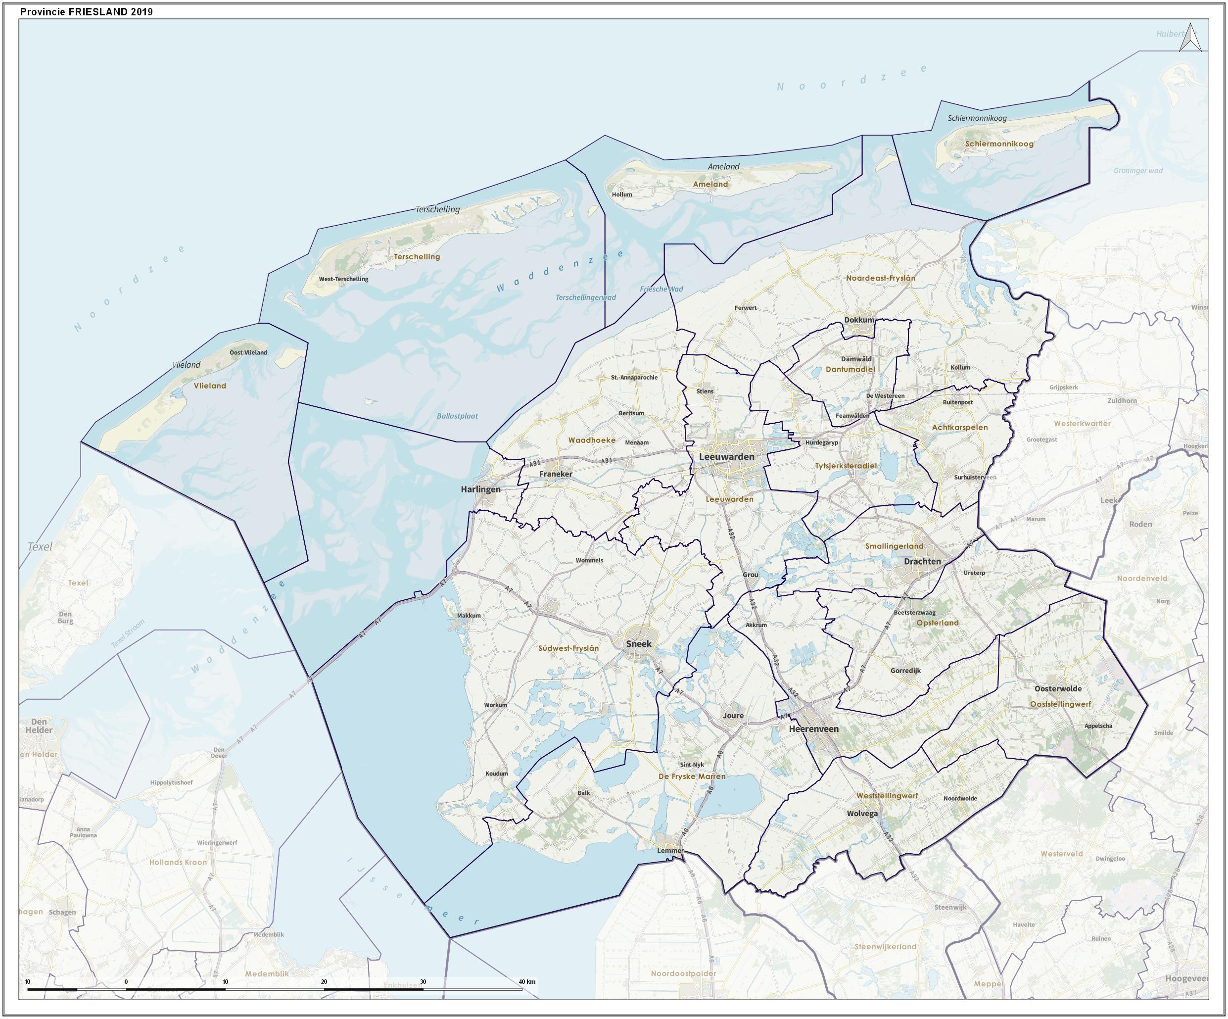This screenshot has width=1228, height=1019.
Task: Click the north arrow compass icon
Action: (x=1189, y=39)
